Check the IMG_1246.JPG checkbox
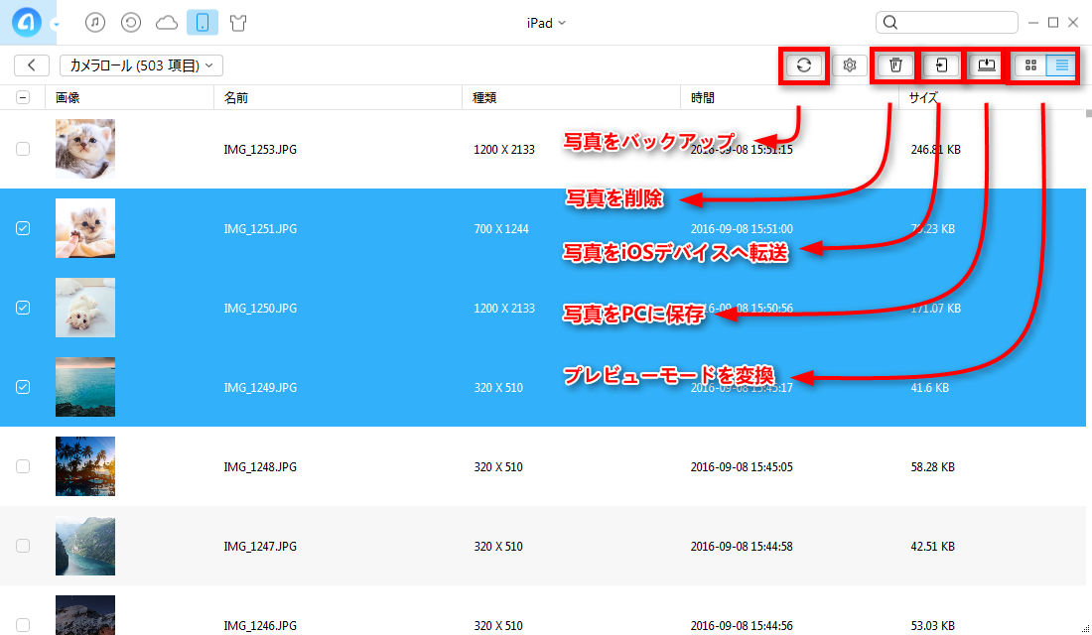This screenshot has width=1092, height=635. coord(23,625)
